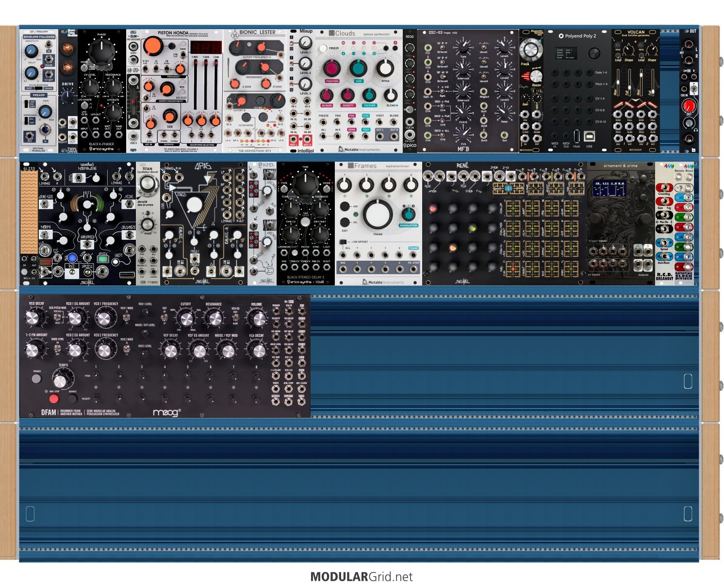Image resolution: width=724 pixels, height=587 pixels.
Task: Click the red knob on the OUT module
Action: 689,107
